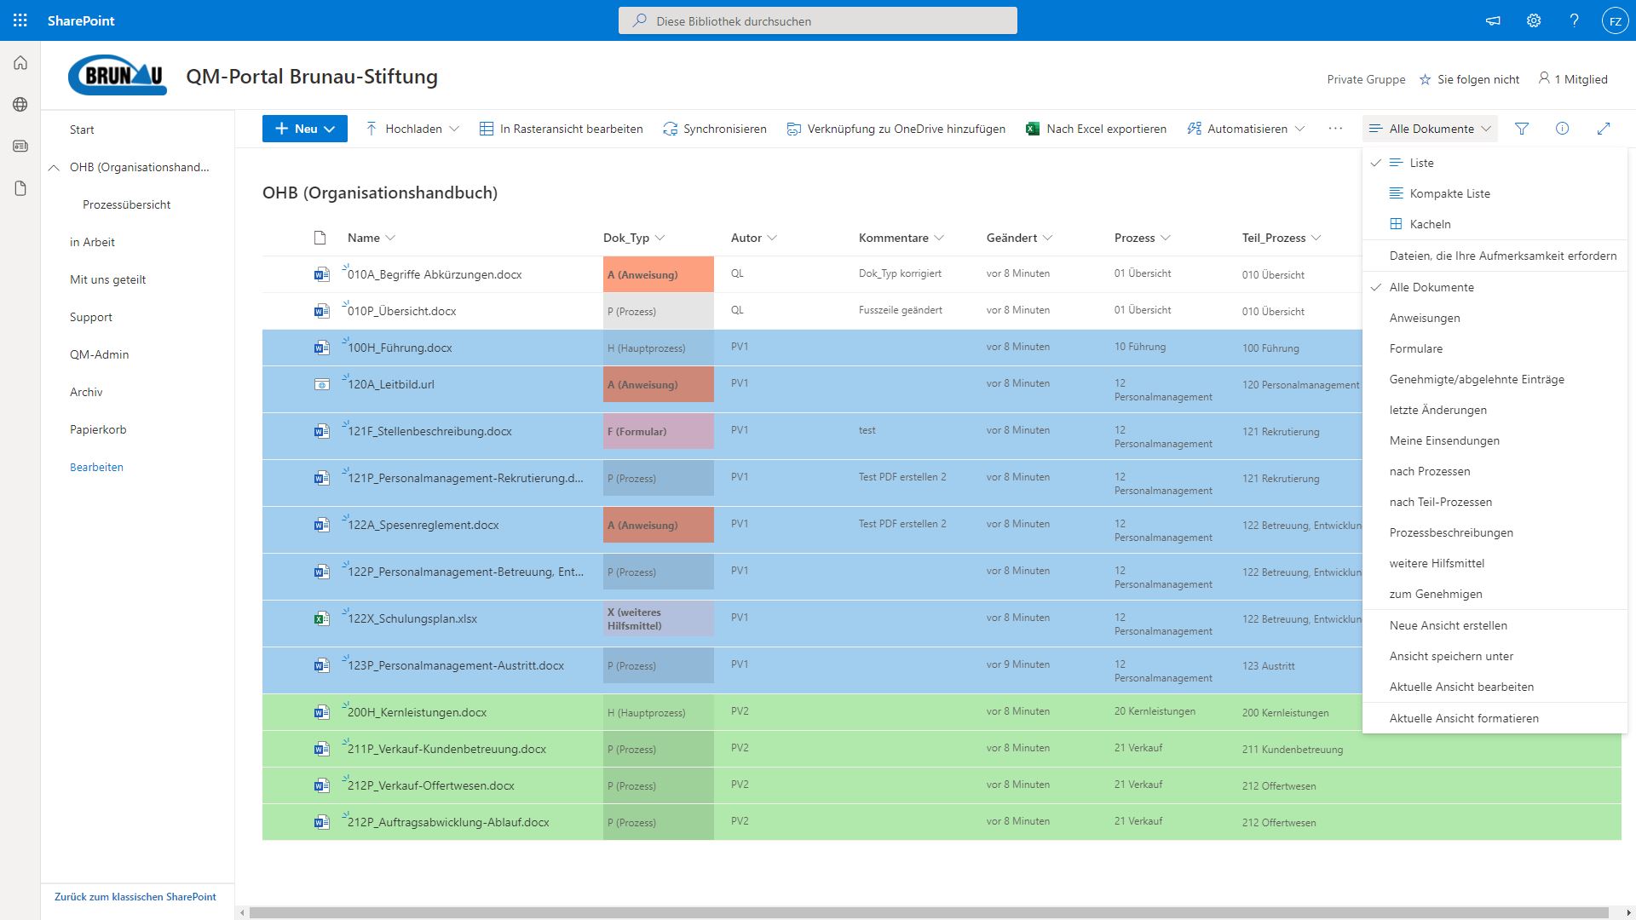This screenshot has height=920, width=1636.
Task: Click X (weiteres Hilfsmittel) colored cell
Action: tap(659, 618)
